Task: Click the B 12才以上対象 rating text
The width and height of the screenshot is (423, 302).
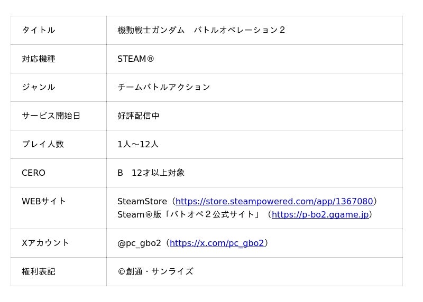Action: click(151, 173)
